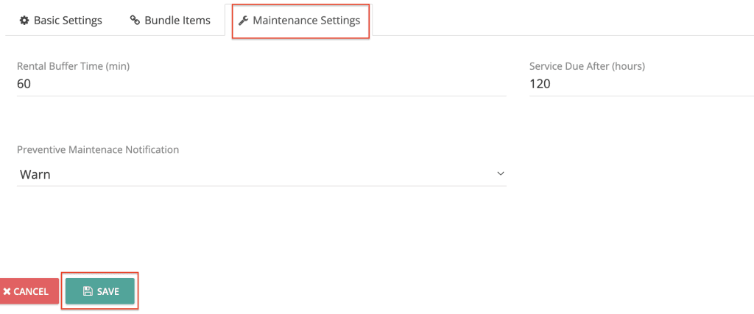This screenshot has height=314, width=754.
Task: Click the Rental Buffer Time (min) label
Action: coord(73,66)
